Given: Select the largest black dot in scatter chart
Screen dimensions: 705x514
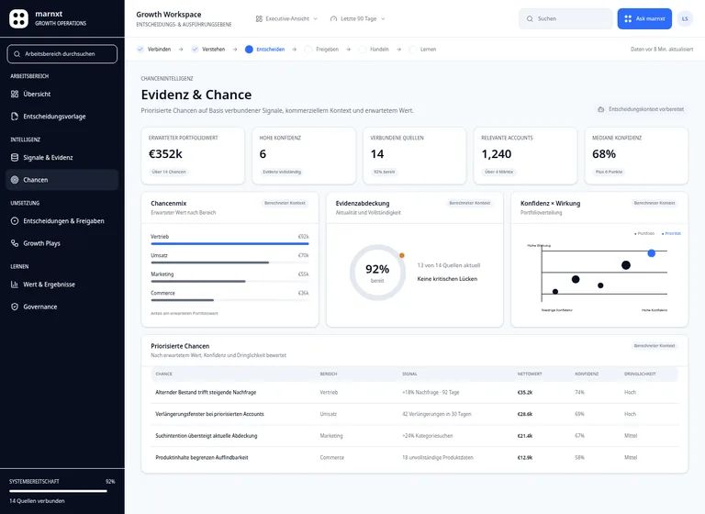Looking at the screenshot, I should pyautogui.click(x=626, y=265).
